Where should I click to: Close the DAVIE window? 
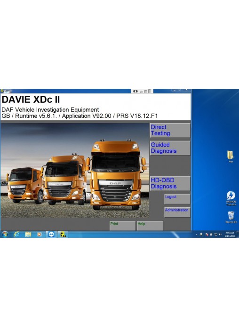click(x=187, y=90)
